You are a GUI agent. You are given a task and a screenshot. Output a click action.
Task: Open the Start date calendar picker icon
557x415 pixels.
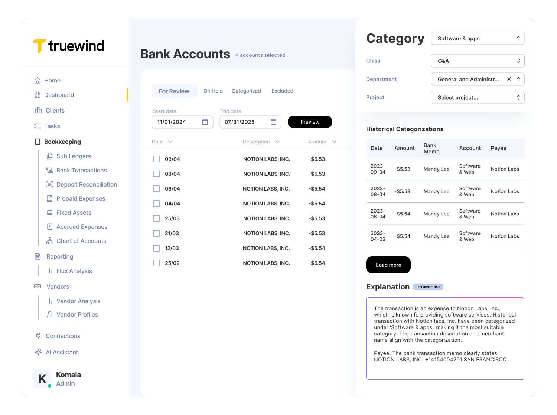point(205,122)
